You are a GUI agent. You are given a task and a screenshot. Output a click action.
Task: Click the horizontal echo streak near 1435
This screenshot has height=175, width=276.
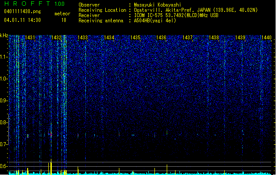point(133,135)
